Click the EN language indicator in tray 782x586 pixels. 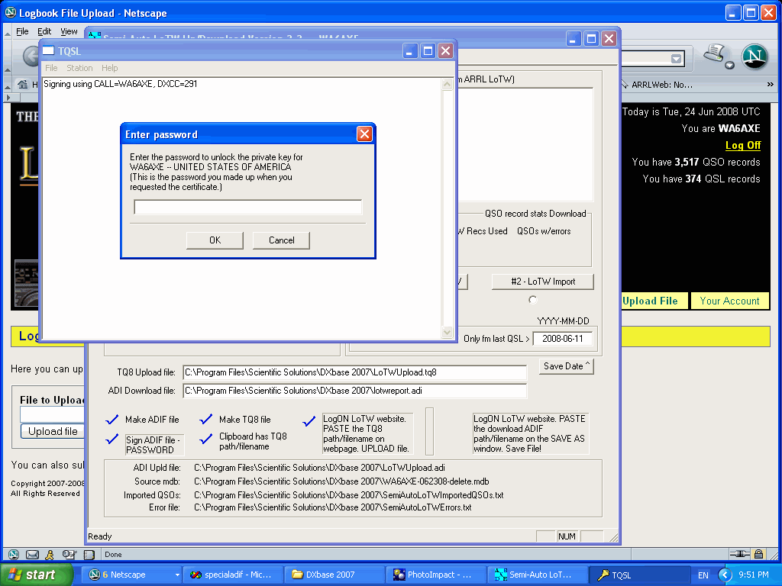[x=703, y=575]
